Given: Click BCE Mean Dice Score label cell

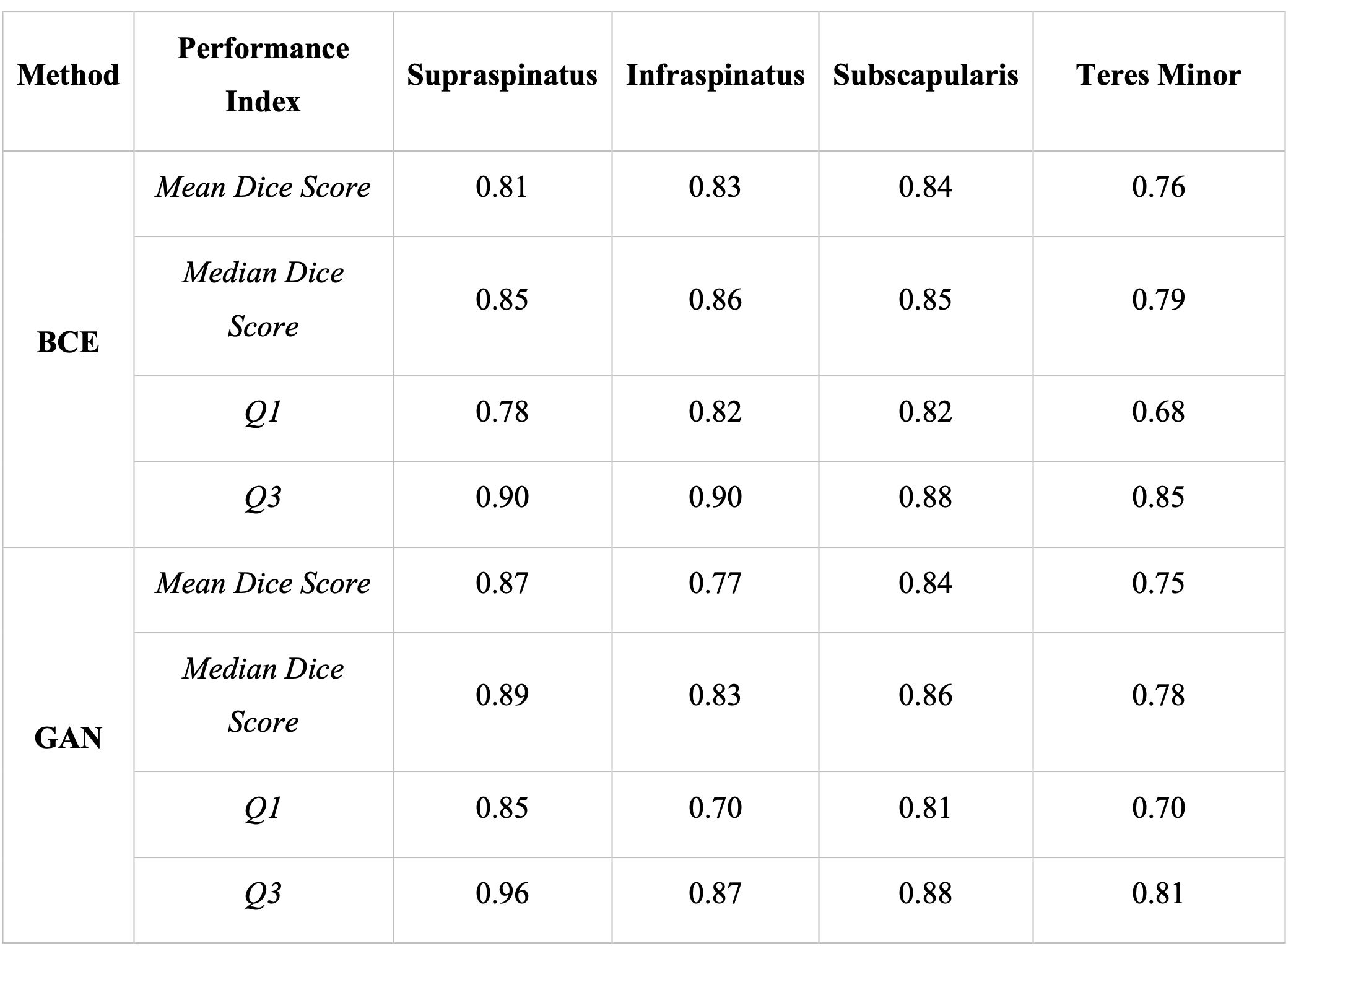Looking at the screenshot, I should click(263, 187).
